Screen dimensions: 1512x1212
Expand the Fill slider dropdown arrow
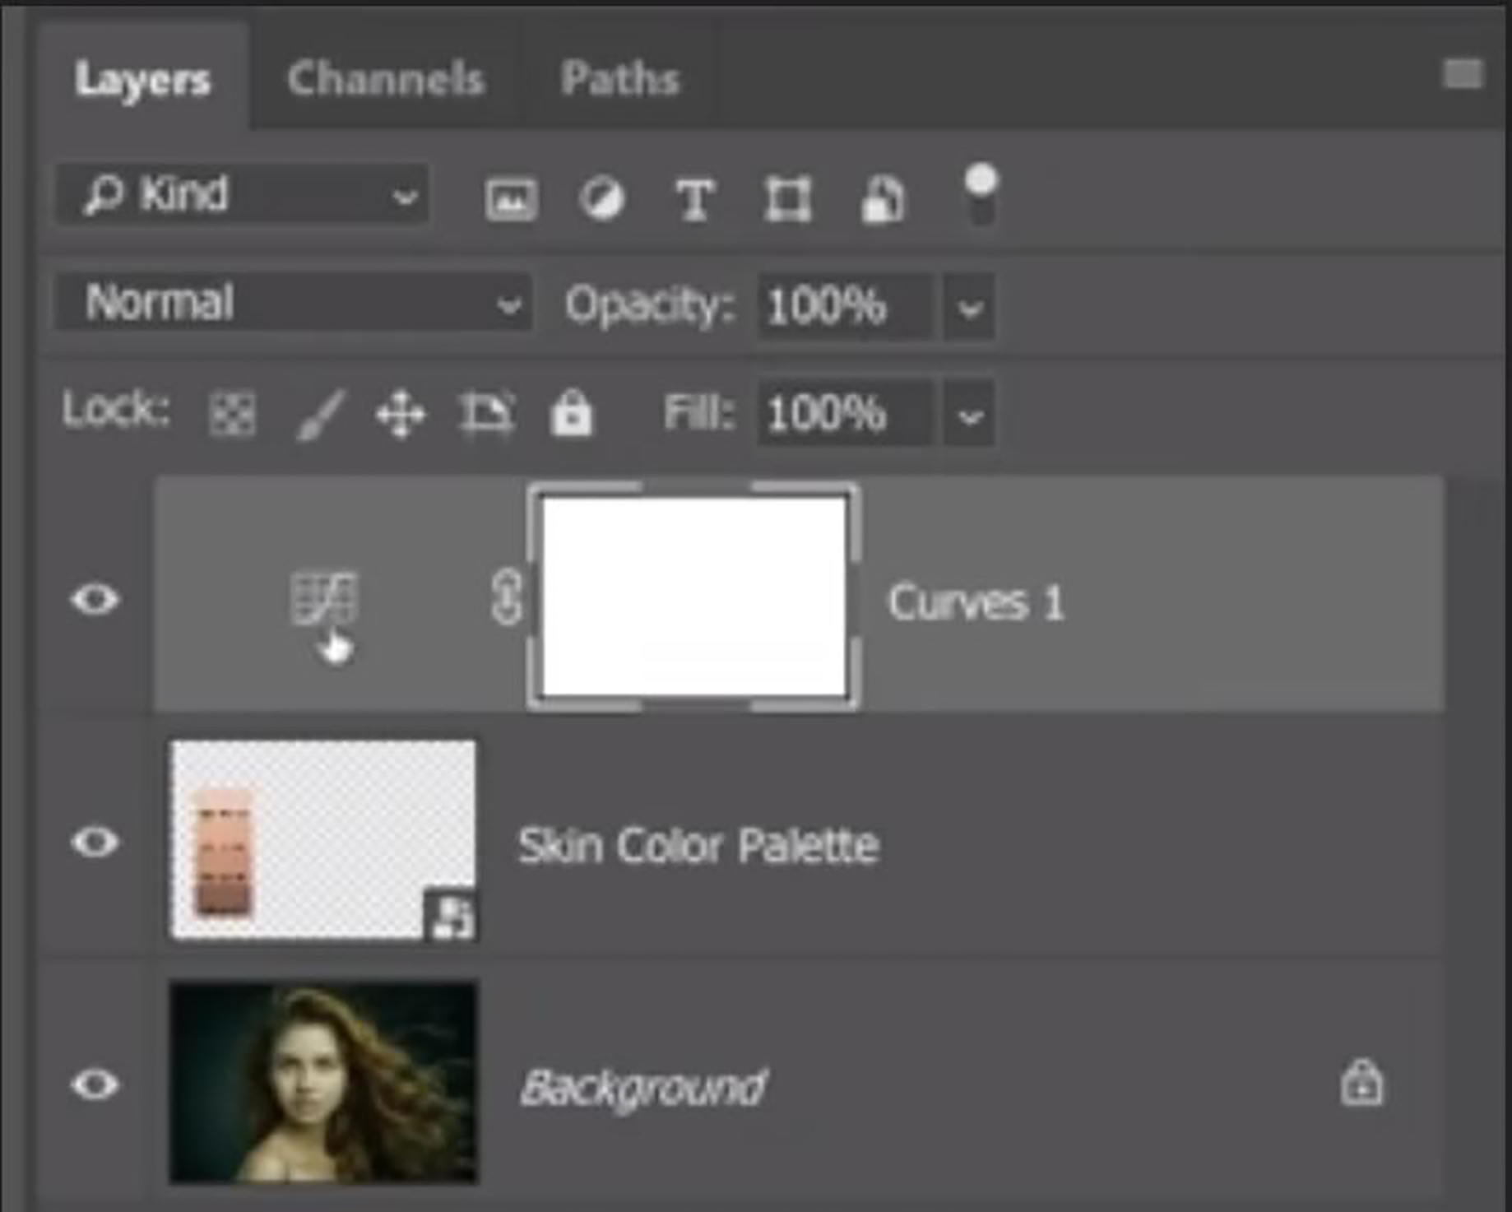[x=969, y=415]
